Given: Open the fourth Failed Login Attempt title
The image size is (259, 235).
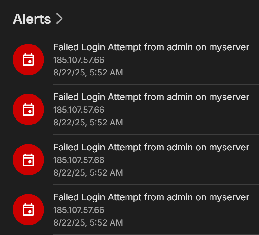Looking at the screenshot, I should click(151, 197).
